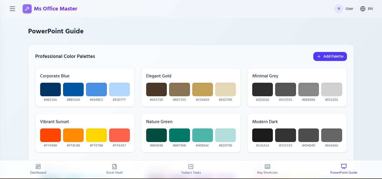Open the hamburger menu

12,9
